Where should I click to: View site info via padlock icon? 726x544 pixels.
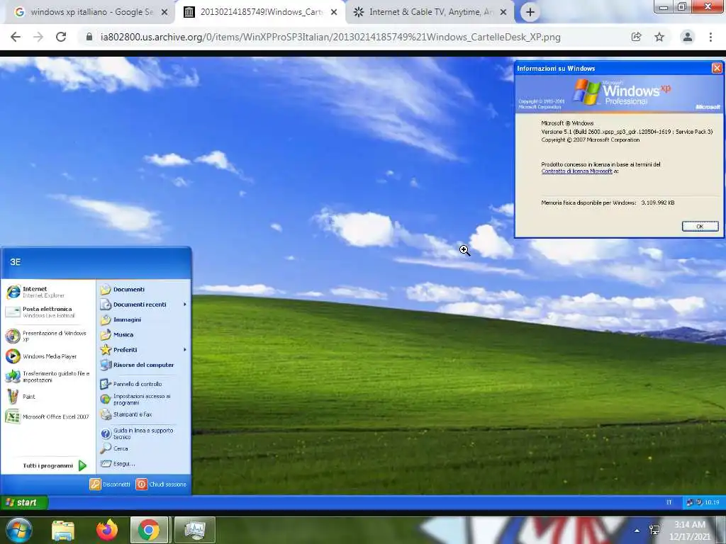89,37
